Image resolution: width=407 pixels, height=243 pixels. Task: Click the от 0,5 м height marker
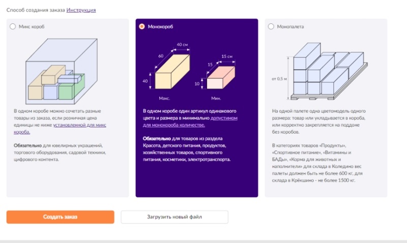click(279, 79)
